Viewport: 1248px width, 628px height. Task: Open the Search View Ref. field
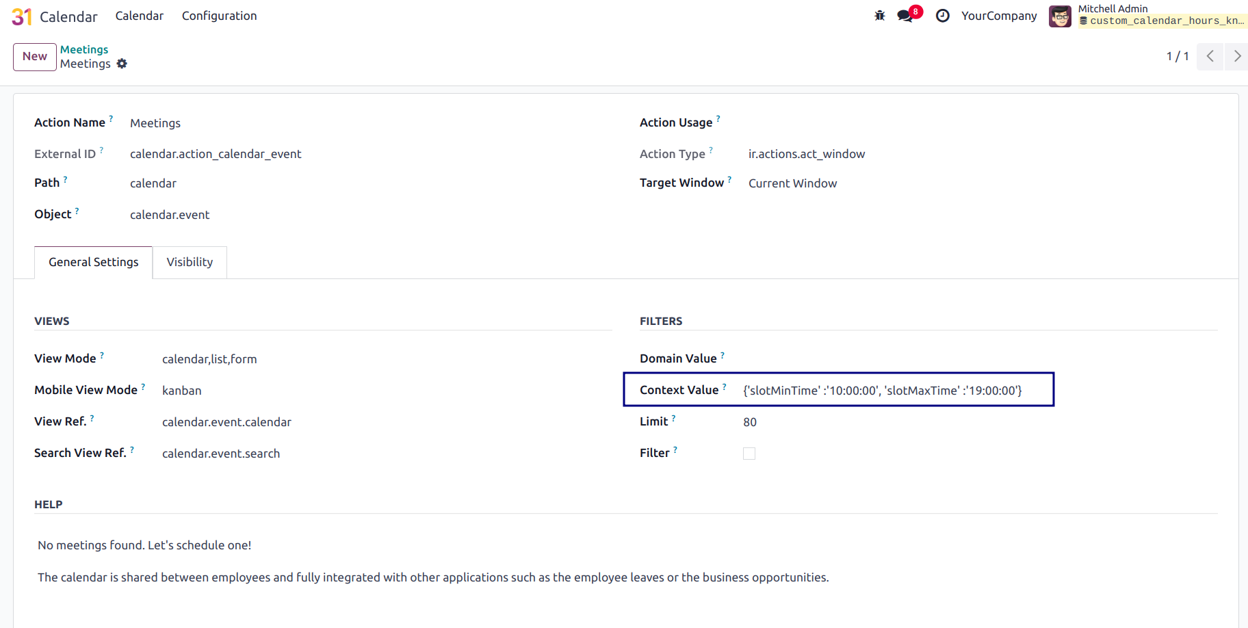[221, 454]
